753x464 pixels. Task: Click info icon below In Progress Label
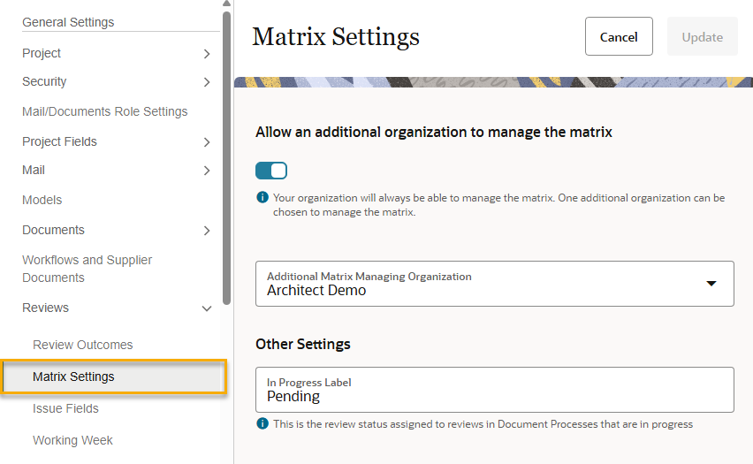pos(262,424)
